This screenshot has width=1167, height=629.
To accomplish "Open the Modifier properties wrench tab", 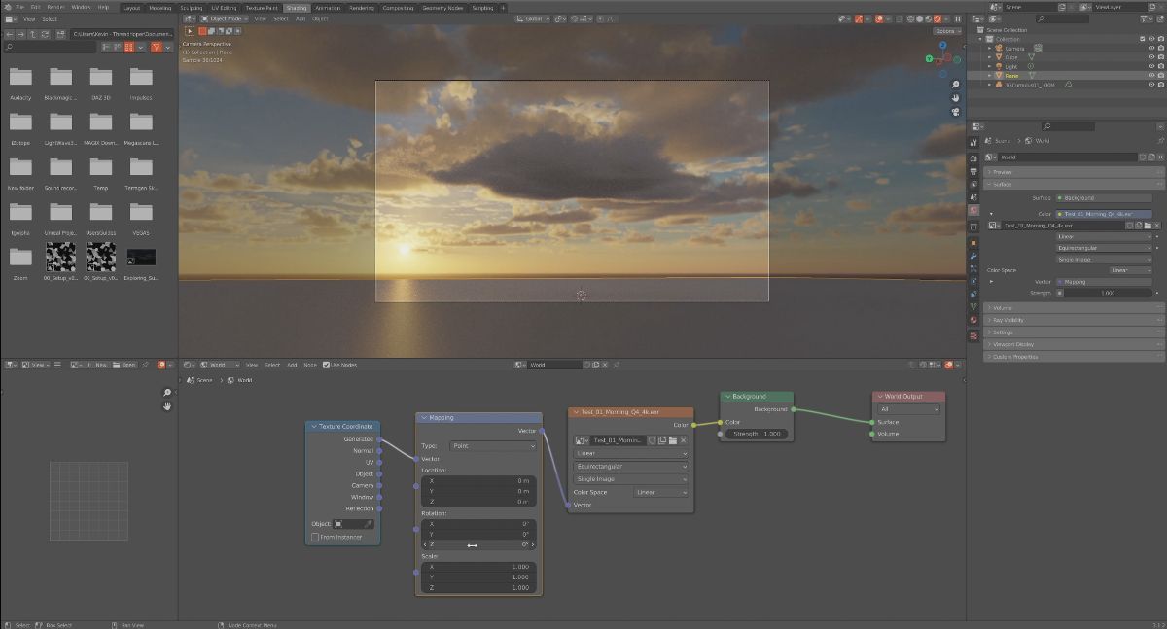I will pos(973,255).
